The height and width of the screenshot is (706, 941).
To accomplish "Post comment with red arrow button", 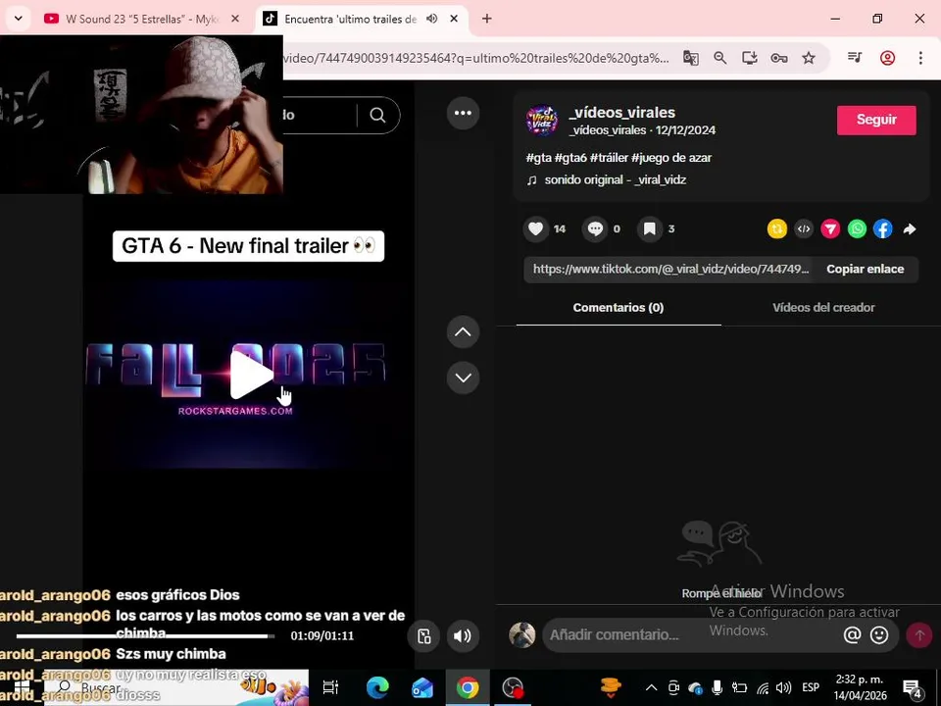I will pyautogui.click(x=919, y=635).
